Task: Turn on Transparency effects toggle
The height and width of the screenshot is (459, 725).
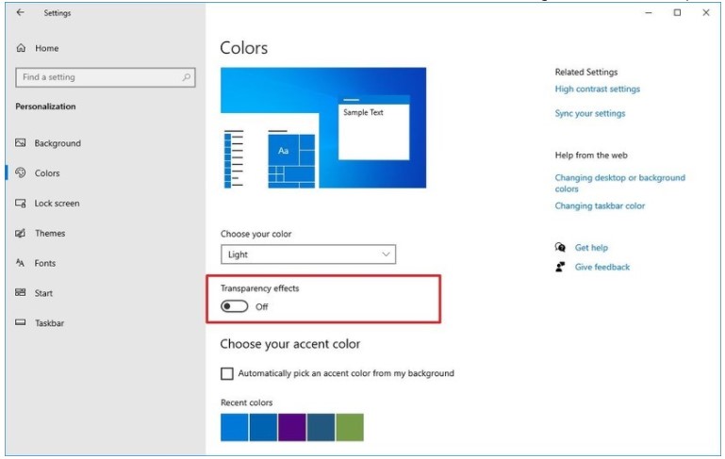Action: pyautogui.click(x=235, y=306)
